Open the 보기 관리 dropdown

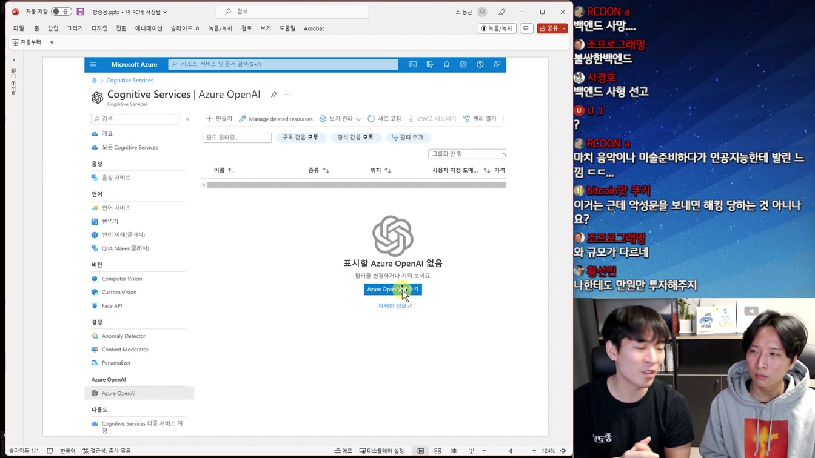340,119
